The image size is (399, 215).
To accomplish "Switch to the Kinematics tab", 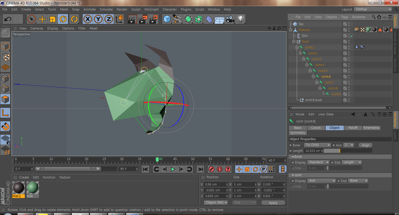I will [372, 128].
